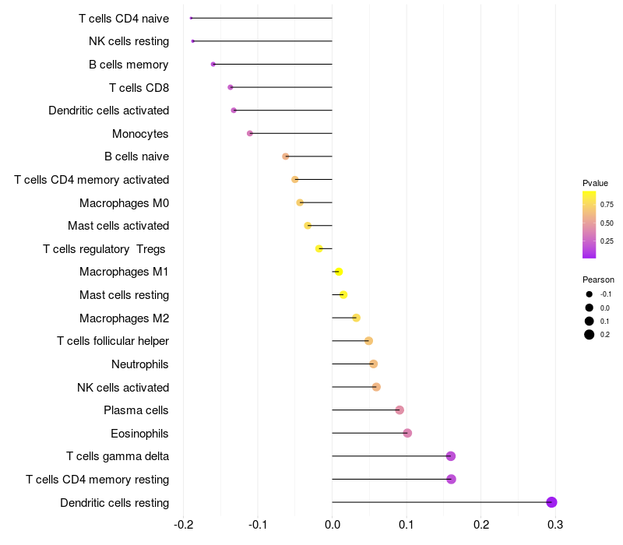
Task: Select the Neutrophils axis label
Action: [x=140, y=364]
